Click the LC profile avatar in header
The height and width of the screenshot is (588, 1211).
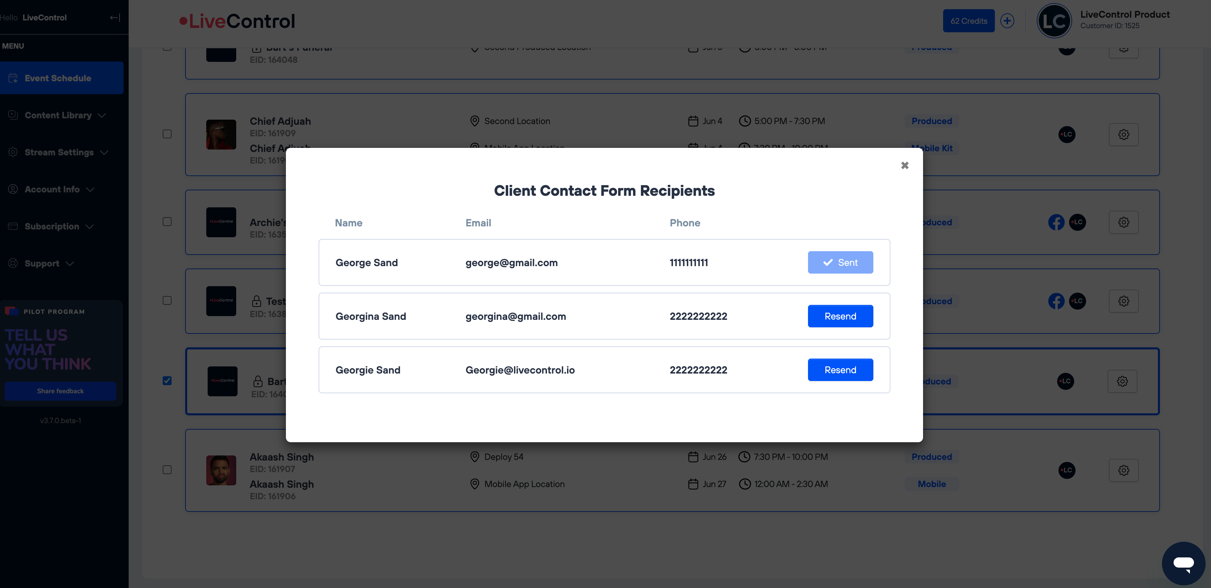[x=1054, y=21]
